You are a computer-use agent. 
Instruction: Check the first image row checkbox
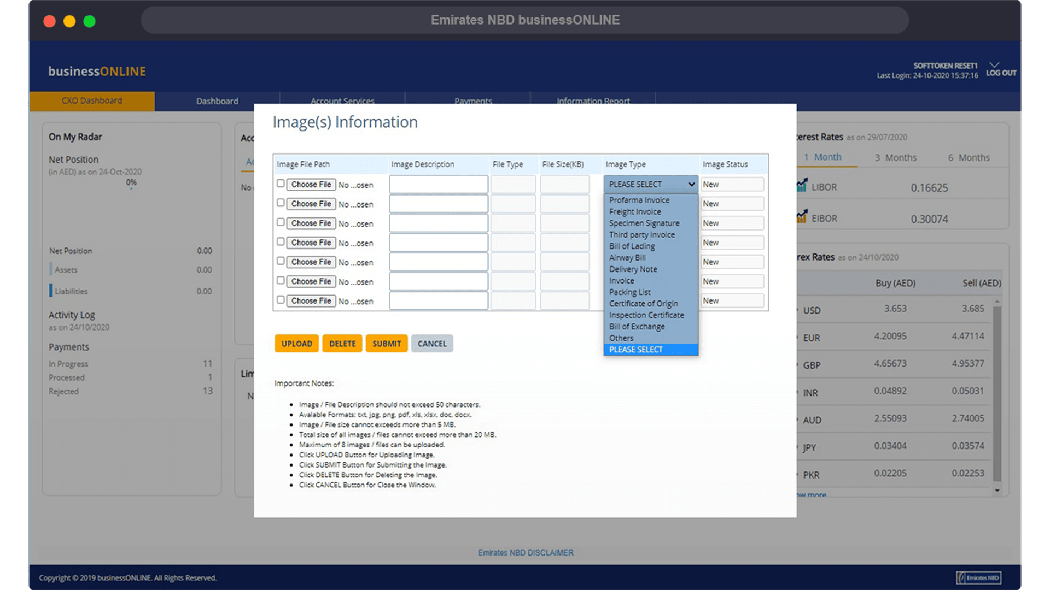281,184
